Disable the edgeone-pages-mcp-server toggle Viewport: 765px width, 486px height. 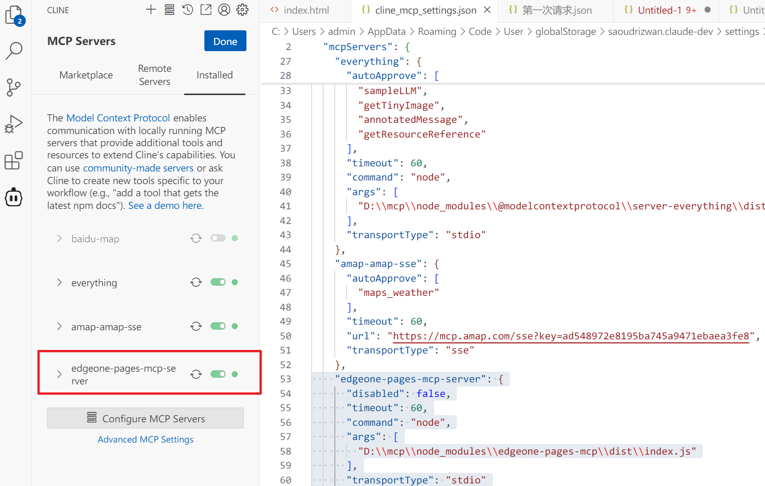218,374
